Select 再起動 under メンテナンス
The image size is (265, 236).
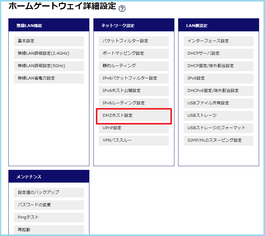(49, 230)
